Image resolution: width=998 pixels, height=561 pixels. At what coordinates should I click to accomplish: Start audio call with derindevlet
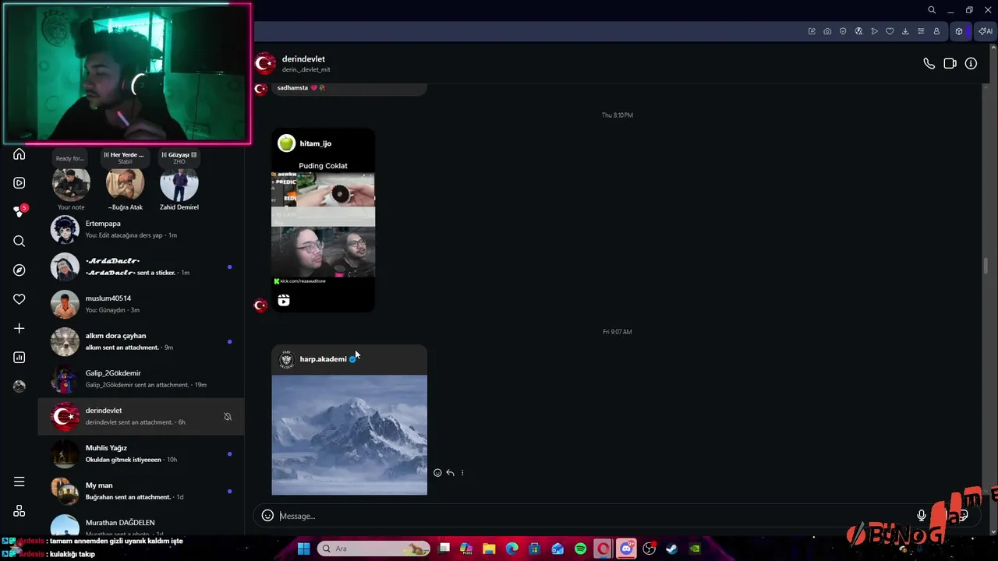[929, 64]
